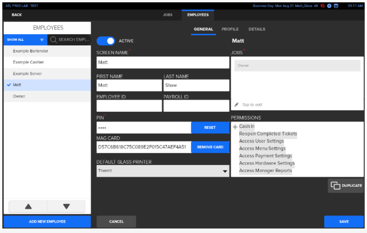Click the pencil icon in Jobs box
This screenshot has height=233, width=367.
coord(237,105)
